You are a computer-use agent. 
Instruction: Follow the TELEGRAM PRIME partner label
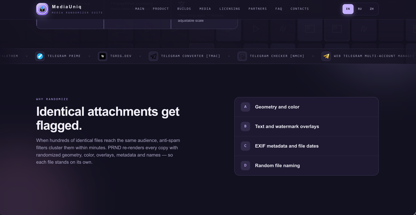(x=64, y=56)
